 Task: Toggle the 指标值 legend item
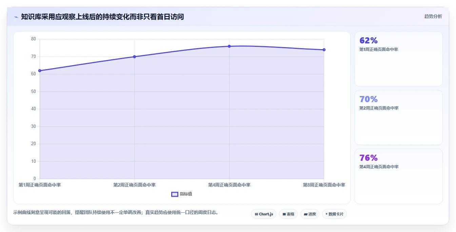point(182,194)
